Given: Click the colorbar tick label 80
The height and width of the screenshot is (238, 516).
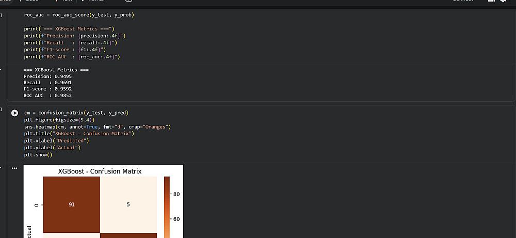Looking at the screenshot, I should tap(176, 194).
